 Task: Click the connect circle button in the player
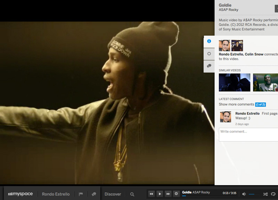[x=176, y=194]
